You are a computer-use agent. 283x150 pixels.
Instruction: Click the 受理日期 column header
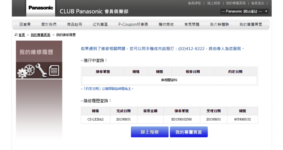point(213,111)
